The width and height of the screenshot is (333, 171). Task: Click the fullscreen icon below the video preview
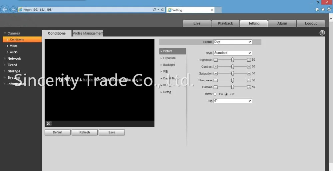(x=49, y=124)
